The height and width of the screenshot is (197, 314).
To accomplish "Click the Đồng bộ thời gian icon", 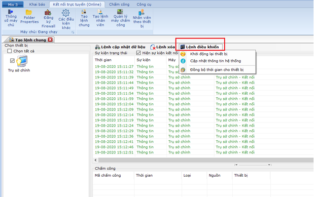I will (x=183, y=70).
